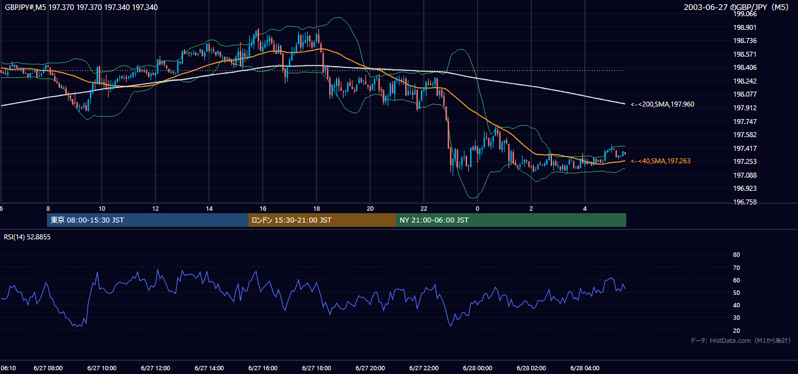Click hour label 0 under the price chart
Viewport: 798px width, 374px height.
click(478, 208)
